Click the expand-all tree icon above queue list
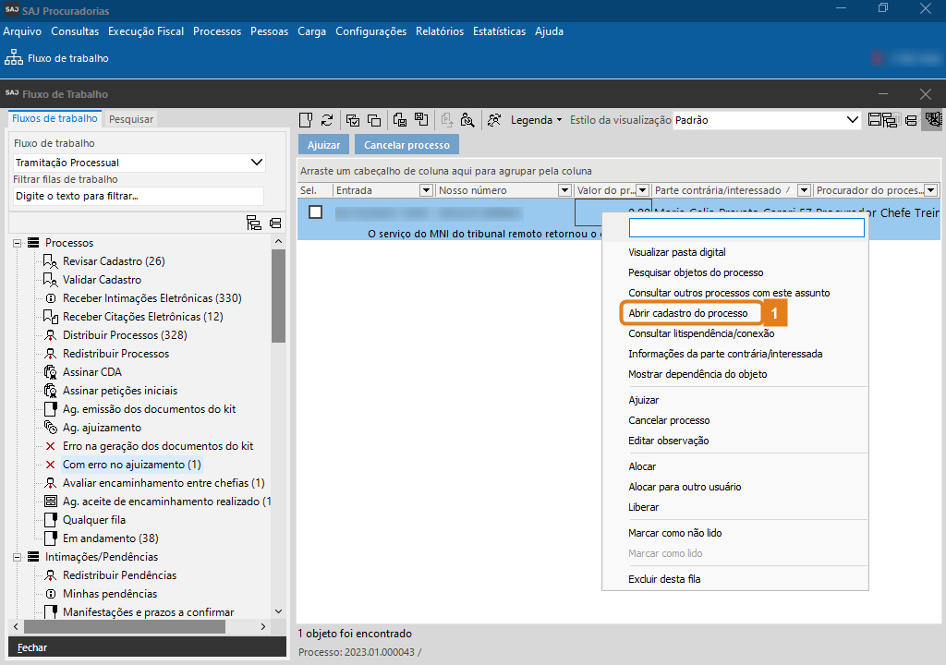This screenshot has height=665, width=946. 254,223
